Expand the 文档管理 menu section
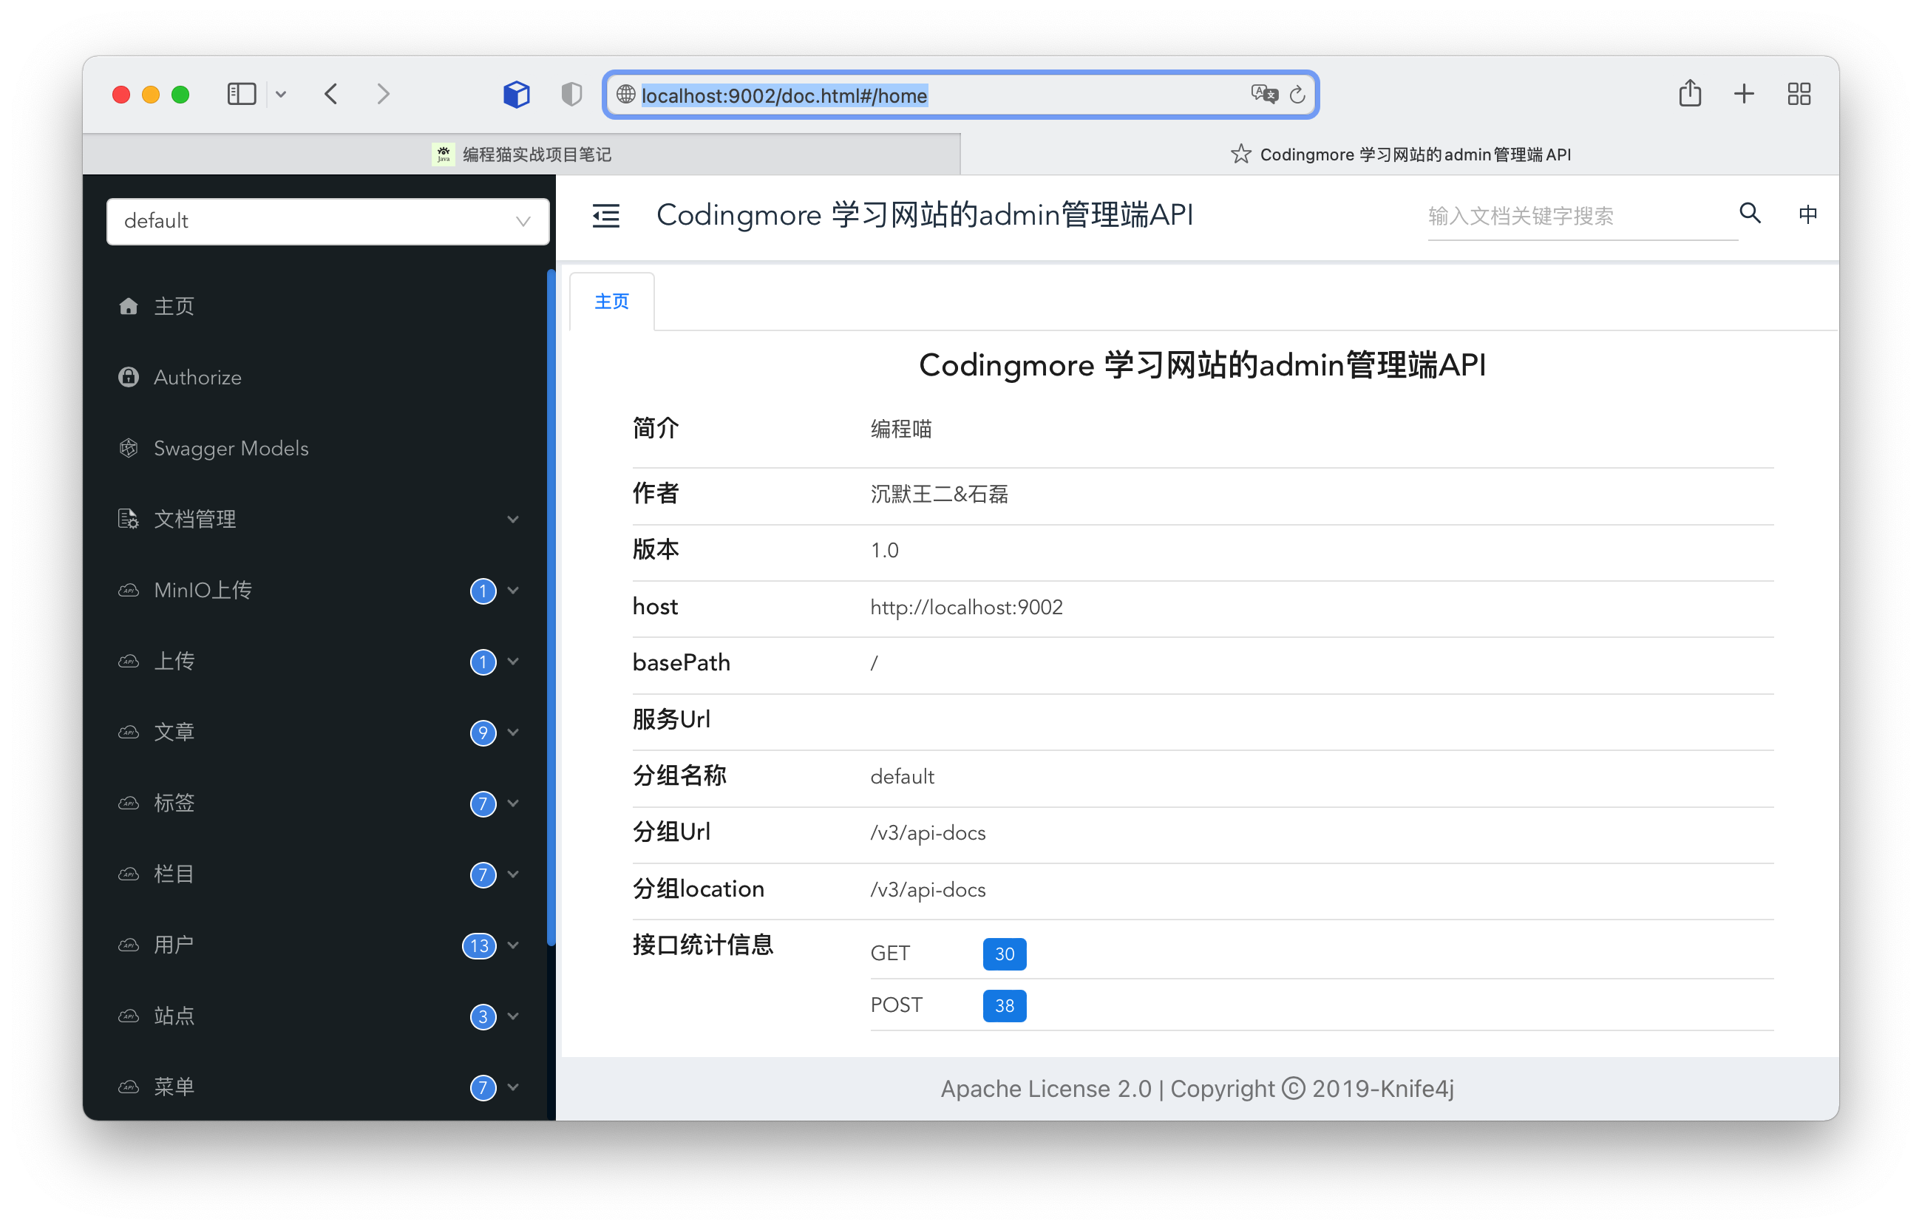 tap(319, 519)
